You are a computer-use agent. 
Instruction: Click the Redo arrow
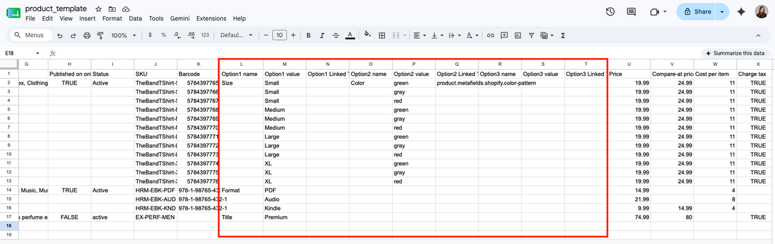[74, 35]
